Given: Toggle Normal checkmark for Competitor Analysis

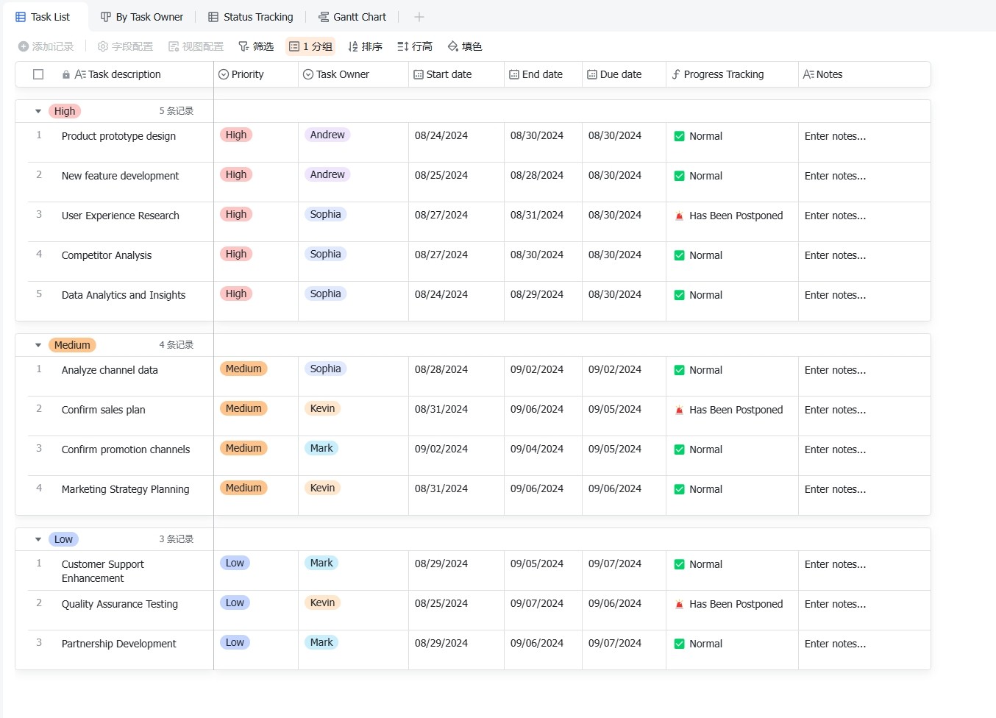Looking at the screenshot, I should pos(680,255).
